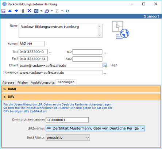This screenshot has width=162, height=149.
Task: Click the empty Tel2 field
Action: pyautogui.click(x=87, y=52)
